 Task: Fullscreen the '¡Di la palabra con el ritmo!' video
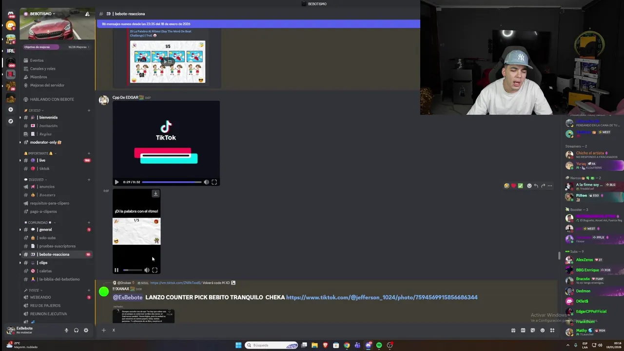point(155,270)
